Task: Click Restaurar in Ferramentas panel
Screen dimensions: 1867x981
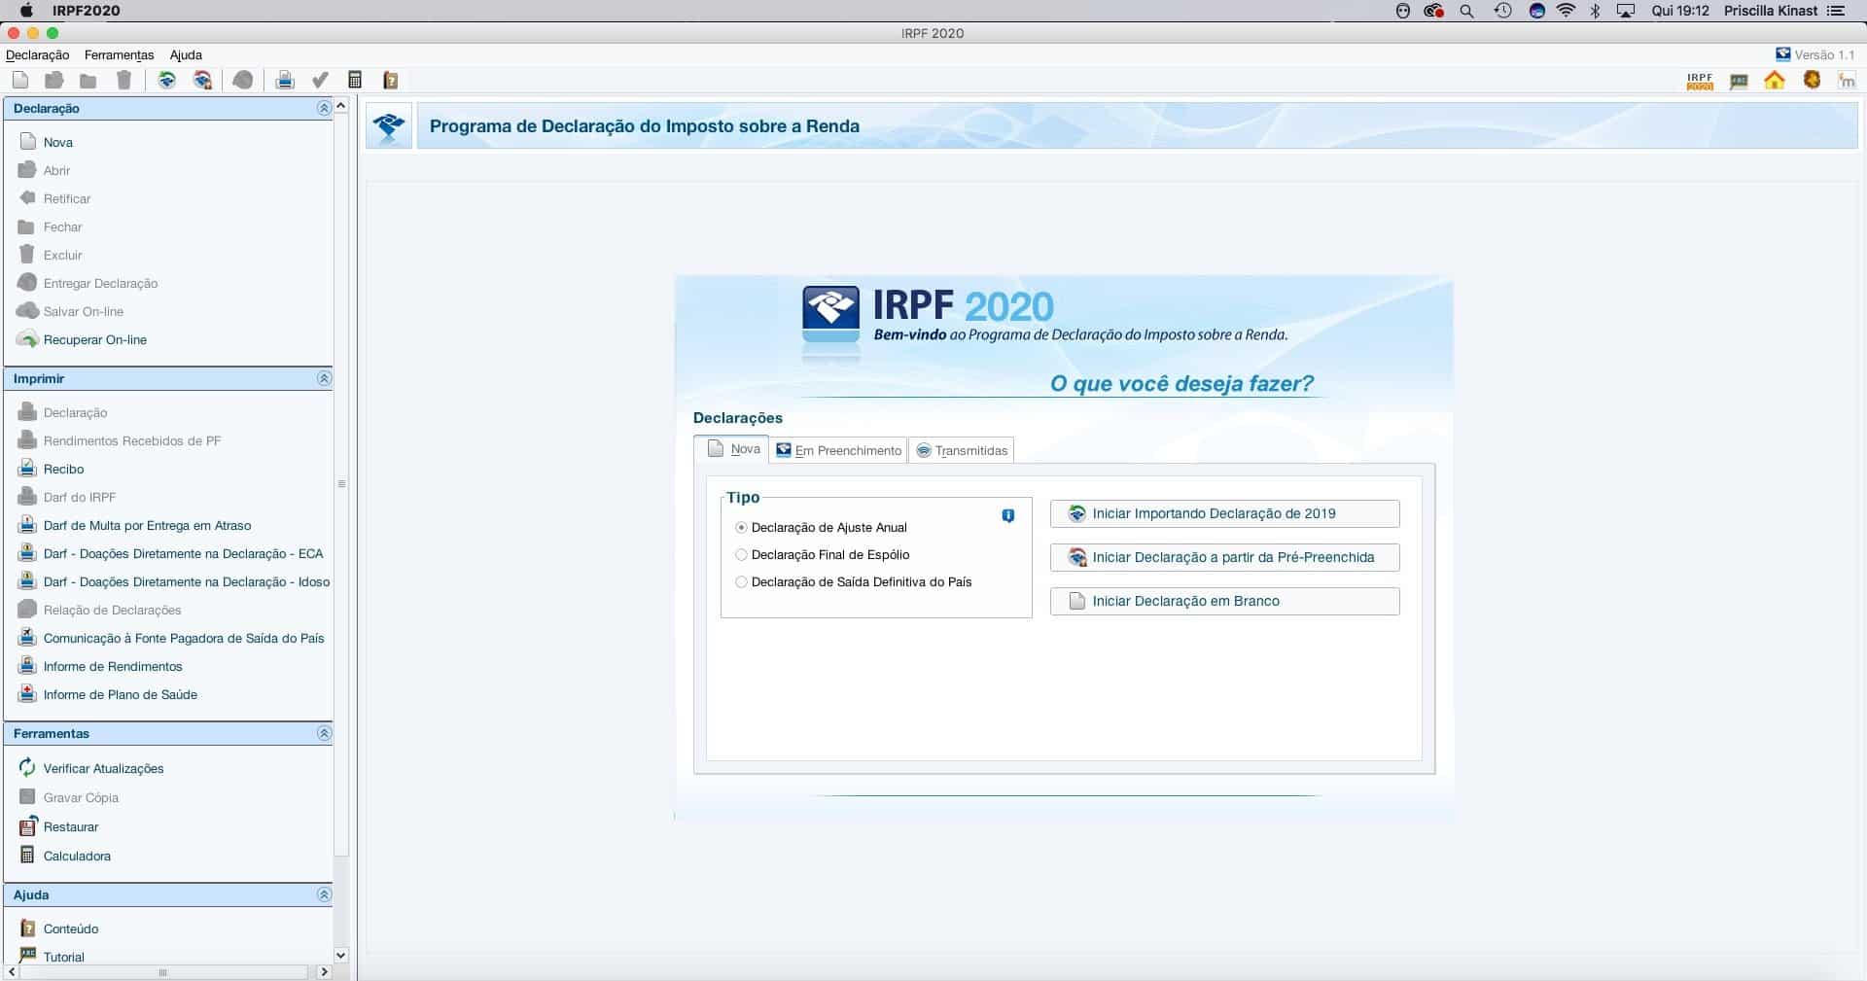Action: [71, 826]
